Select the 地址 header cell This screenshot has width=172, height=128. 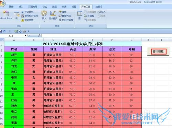53,49
